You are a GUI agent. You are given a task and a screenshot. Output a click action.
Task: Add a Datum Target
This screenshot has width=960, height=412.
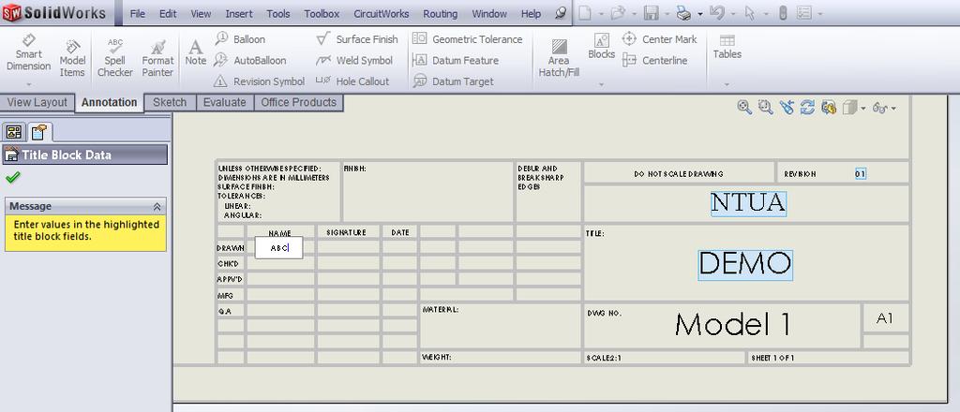click(453, 81)
